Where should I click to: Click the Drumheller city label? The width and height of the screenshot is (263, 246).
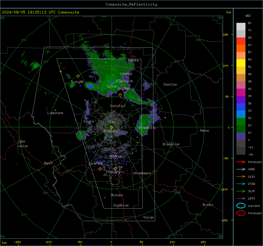pyautogui.click(x=171, y=144)
